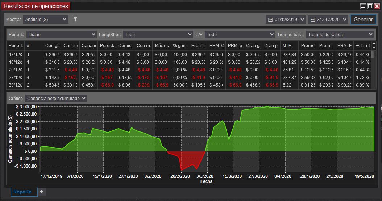Click calendar icon beside 31/05/2020
The width and height of the screenshot is (382, 201).
[313, 20]
